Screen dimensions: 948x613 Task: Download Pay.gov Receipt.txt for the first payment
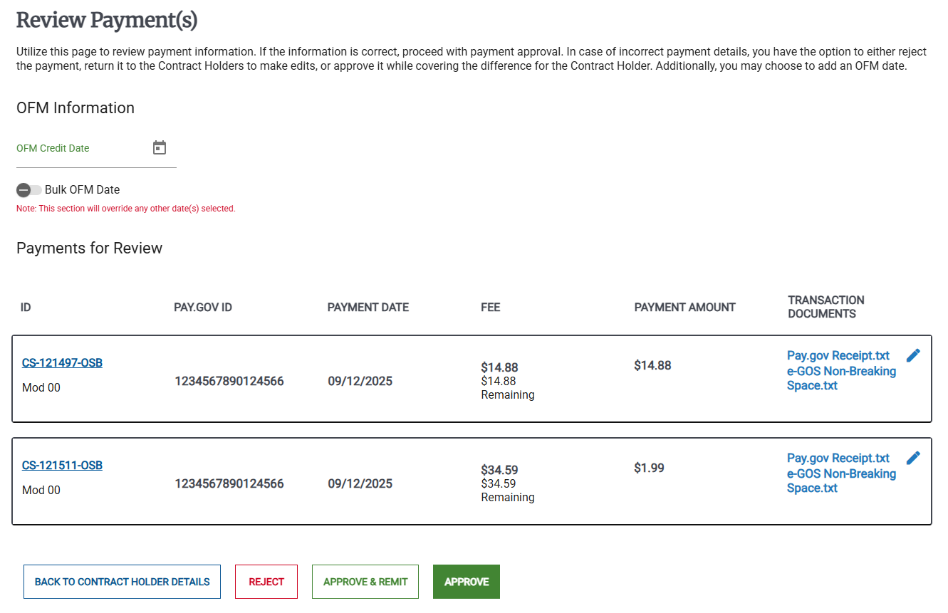838,355
